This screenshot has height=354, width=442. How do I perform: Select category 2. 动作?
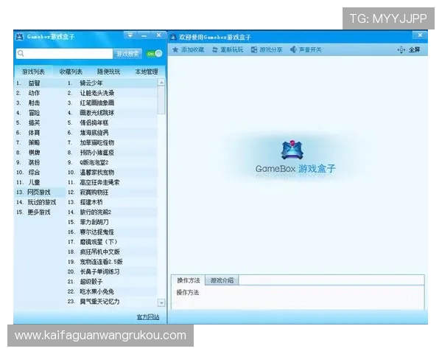click(x=40, y=93)
